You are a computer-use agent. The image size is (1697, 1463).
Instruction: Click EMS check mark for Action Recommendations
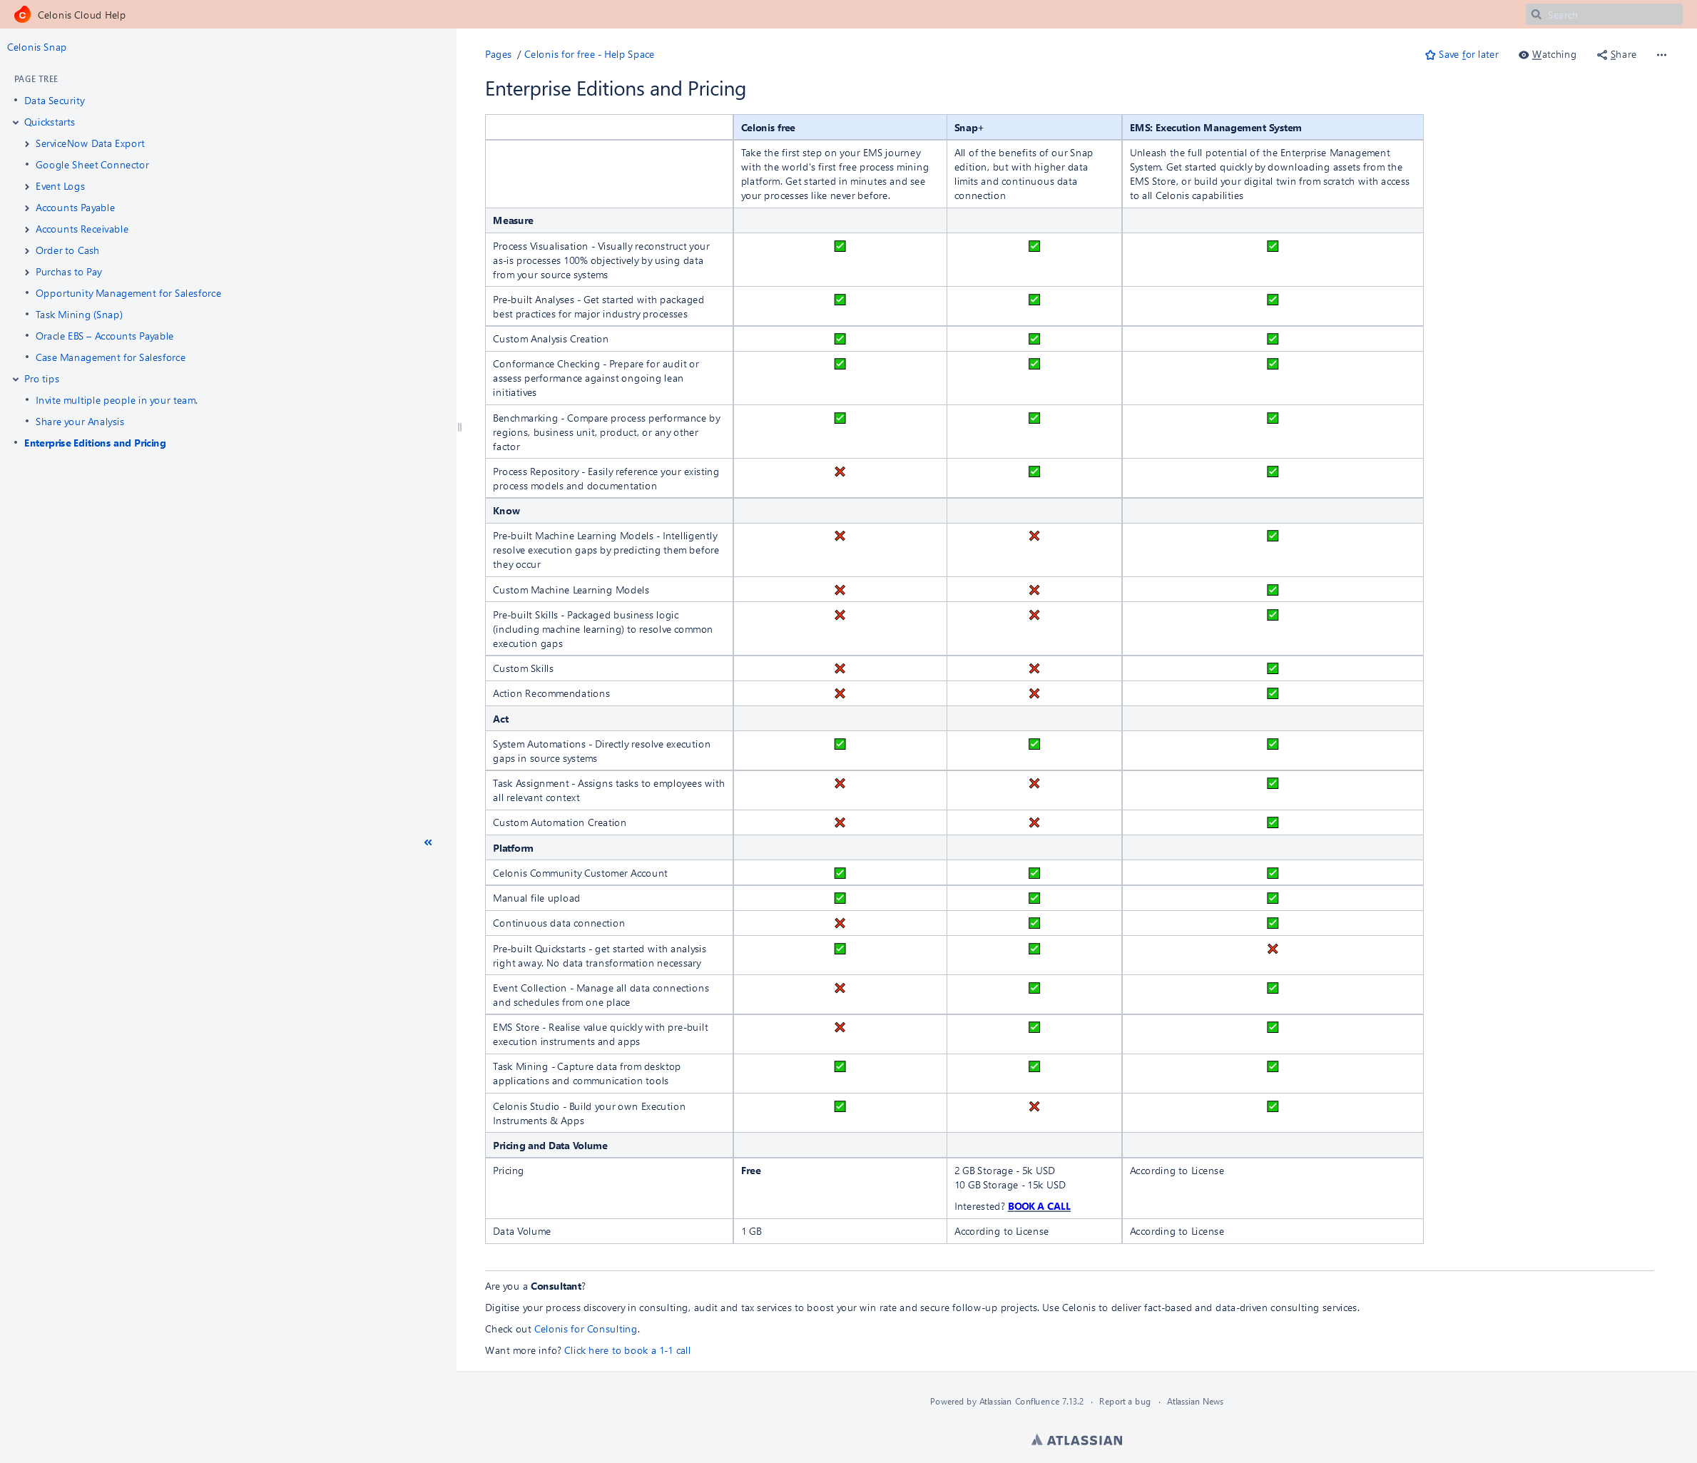[1272, 693]
